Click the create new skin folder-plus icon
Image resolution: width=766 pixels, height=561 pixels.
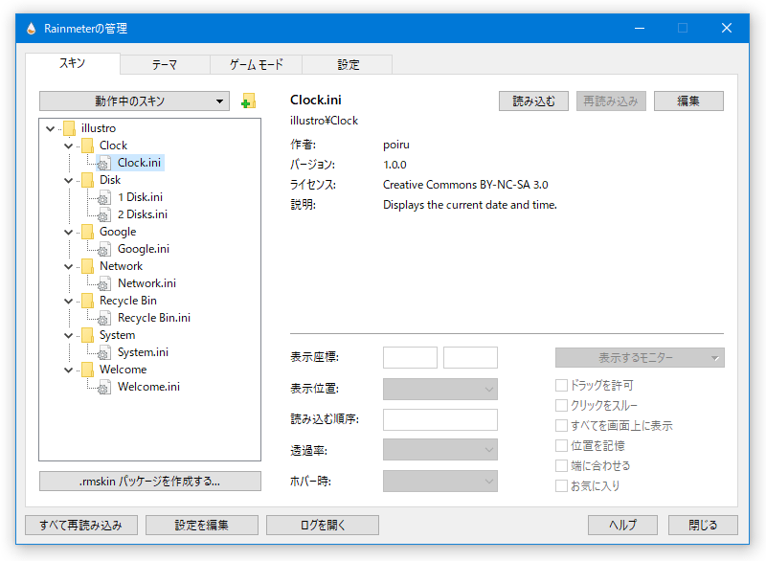click(249, 101)
